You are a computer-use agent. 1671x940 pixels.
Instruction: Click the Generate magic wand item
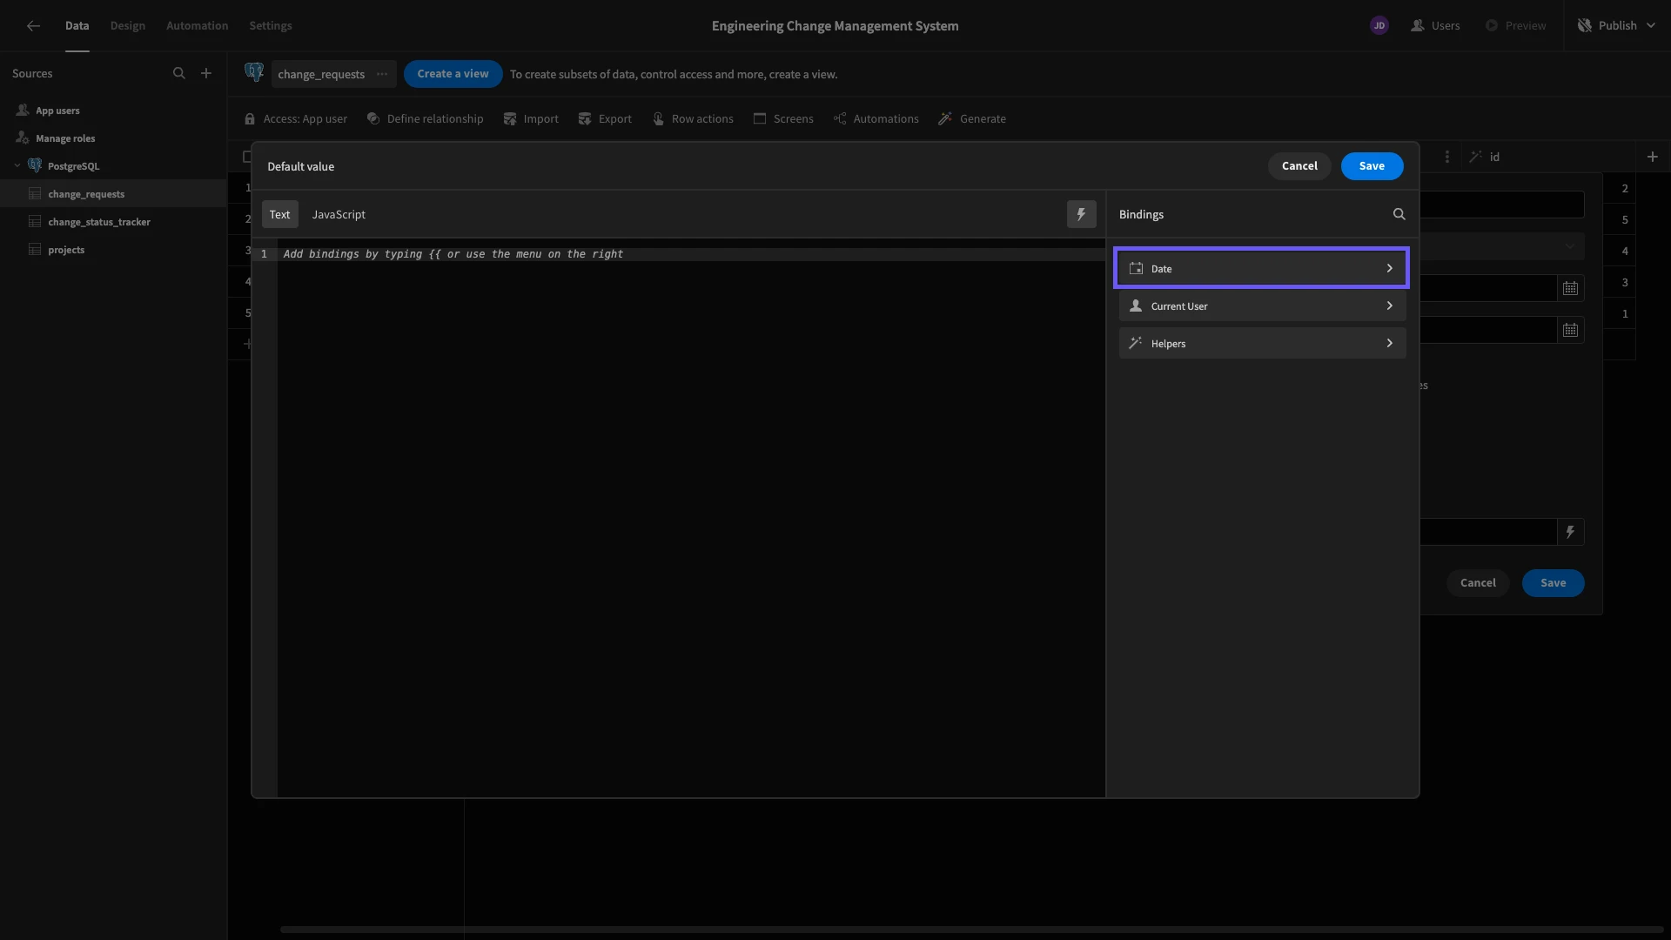pyautogui.click(x=972, y=119)
